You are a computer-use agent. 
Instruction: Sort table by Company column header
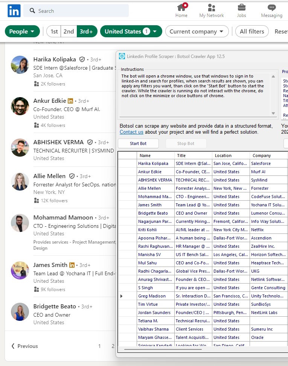pyautogui.click(x=269, y=156)
